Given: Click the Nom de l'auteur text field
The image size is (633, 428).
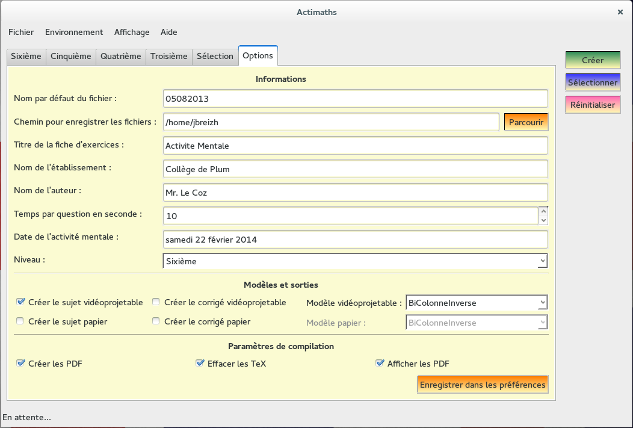Looking at the screenshot, I should point(355,193).
